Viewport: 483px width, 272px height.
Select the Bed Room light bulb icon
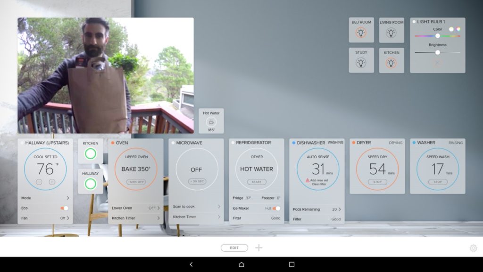click(x=361, y=32)
